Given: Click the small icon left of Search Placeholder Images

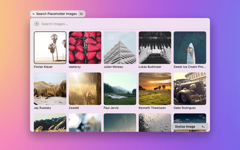Looking at the screenshot, I should tap(33, 14).
